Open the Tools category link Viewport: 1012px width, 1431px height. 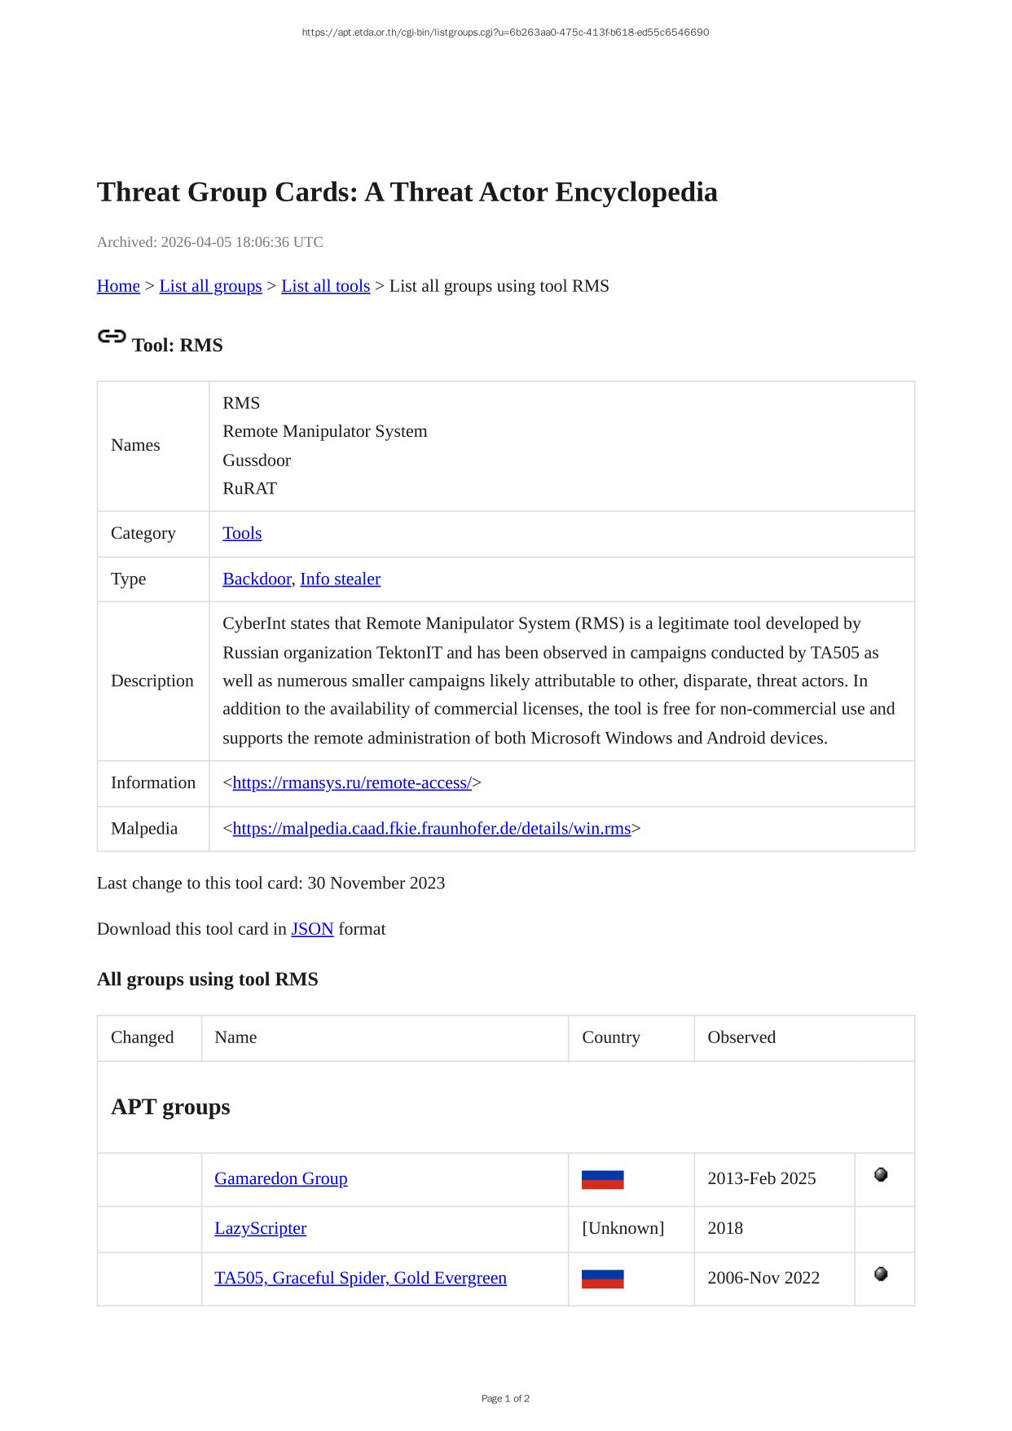(x=242, y=533)
